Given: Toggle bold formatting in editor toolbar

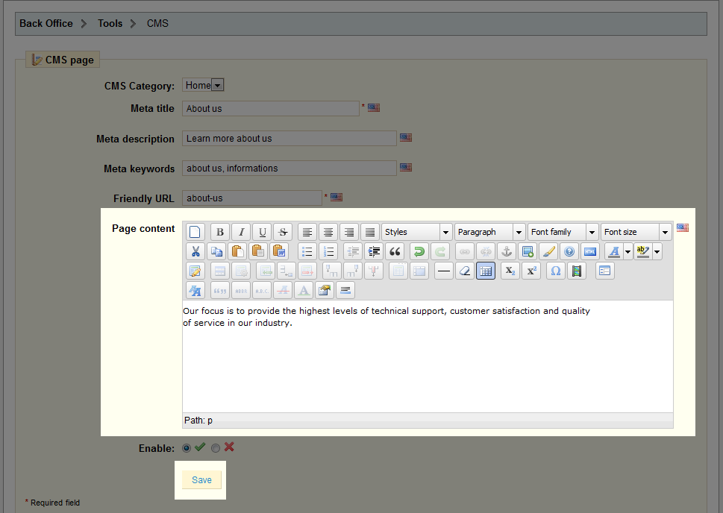Looking at the screenshot, I should pyautogui.click(x=219, y=232).
